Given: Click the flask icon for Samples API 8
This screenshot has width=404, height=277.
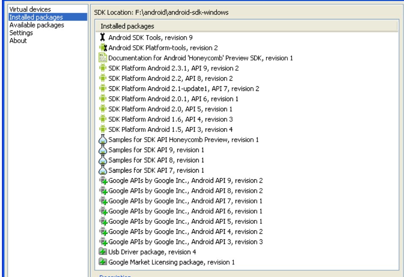Looking at the screenshot, I should 103,160.
